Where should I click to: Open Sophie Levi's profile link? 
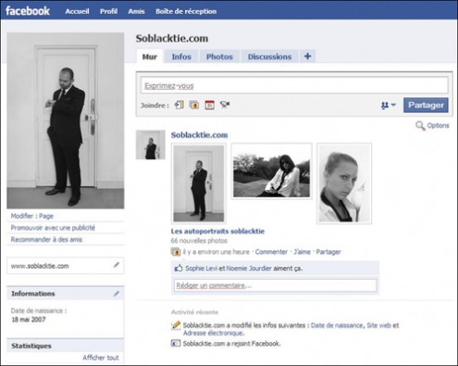tap(202, 268)
